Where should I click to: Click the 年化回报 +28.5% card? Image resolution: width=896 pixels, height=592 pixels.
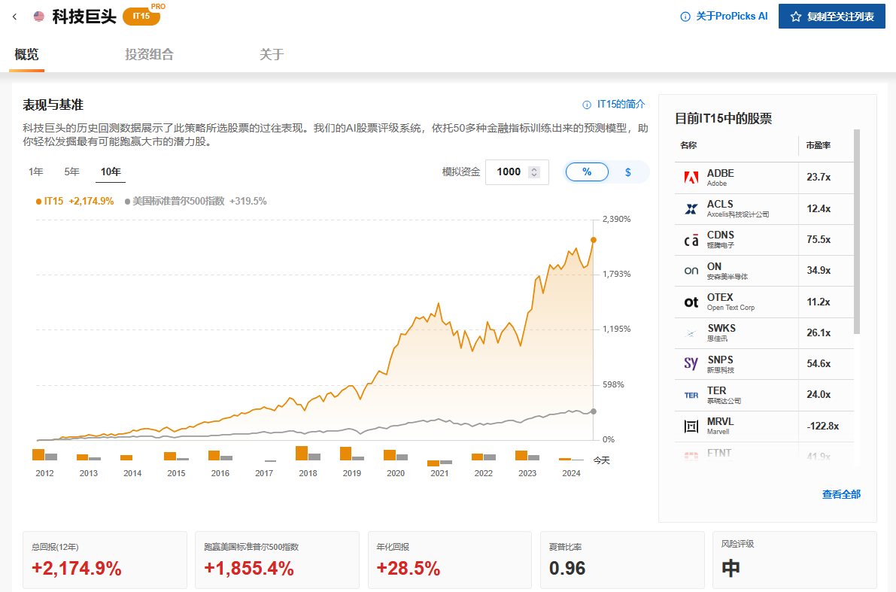coord(450,560)
